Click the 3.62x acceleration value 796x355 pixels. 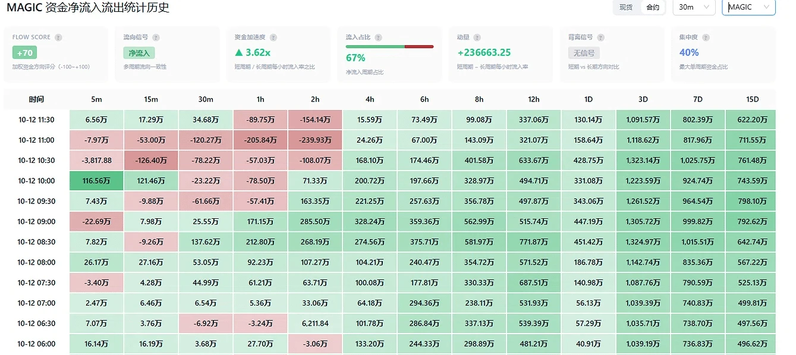(x=253, y=52)
